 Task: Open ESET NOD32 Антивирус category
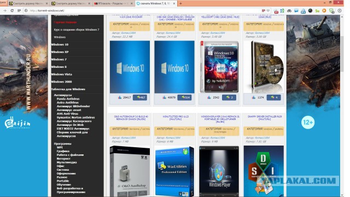click(x=73, y=129)
